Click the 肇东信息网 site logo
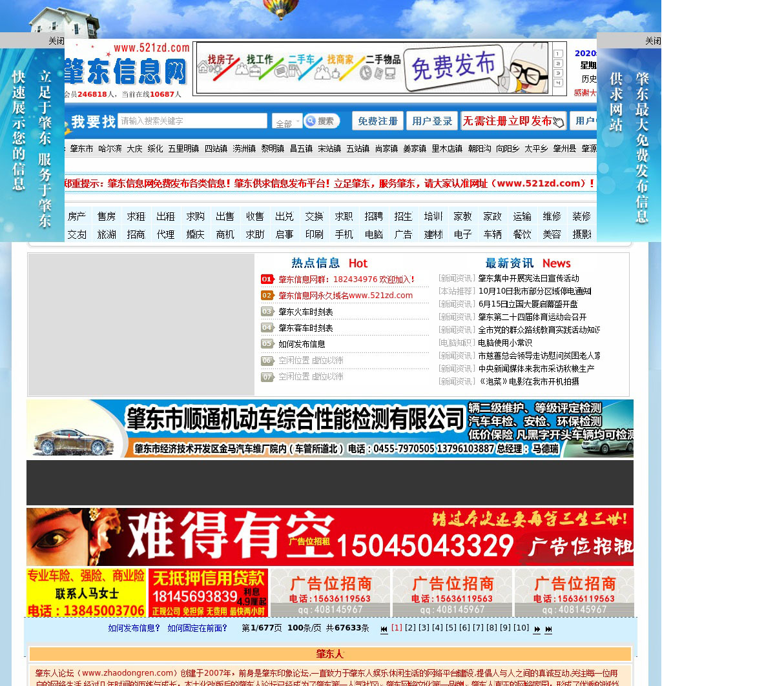 [126, 65]
